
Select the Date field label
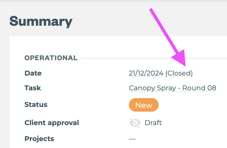pyautogui.click(x=33, y=73)
